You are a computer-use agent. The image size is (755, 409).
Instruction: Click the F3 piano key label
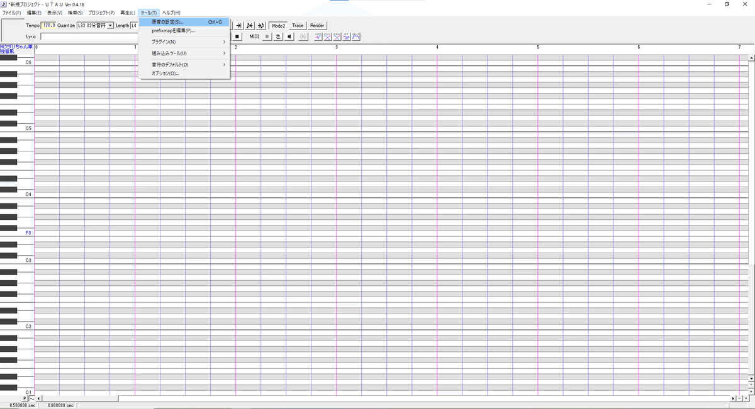pos(28,232)
